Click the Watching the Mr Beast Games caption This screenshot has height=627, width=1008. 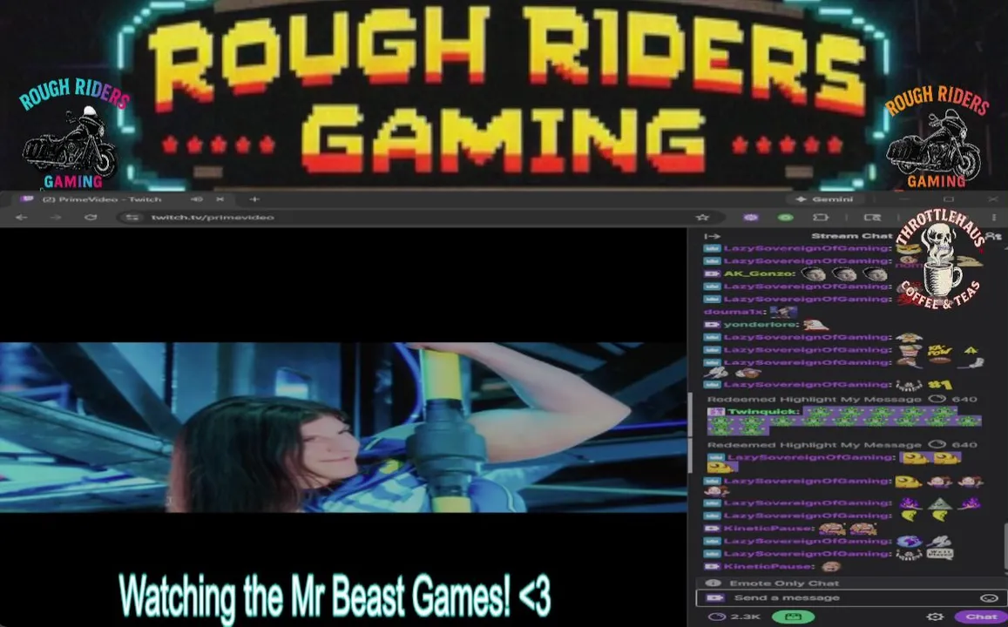(x=335, y=597)
